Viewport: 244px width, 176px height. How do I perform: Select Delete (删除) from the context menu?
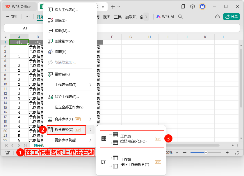pos(60,20)
